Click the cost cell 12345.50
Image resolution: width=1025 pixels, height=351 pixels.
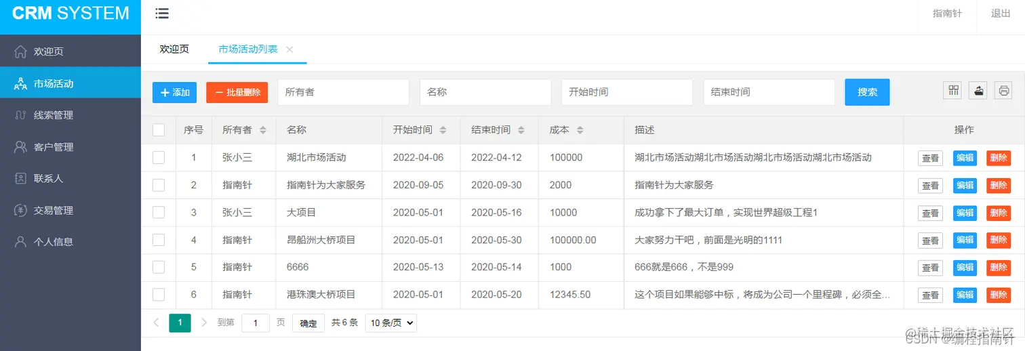(x=570, y=295)
